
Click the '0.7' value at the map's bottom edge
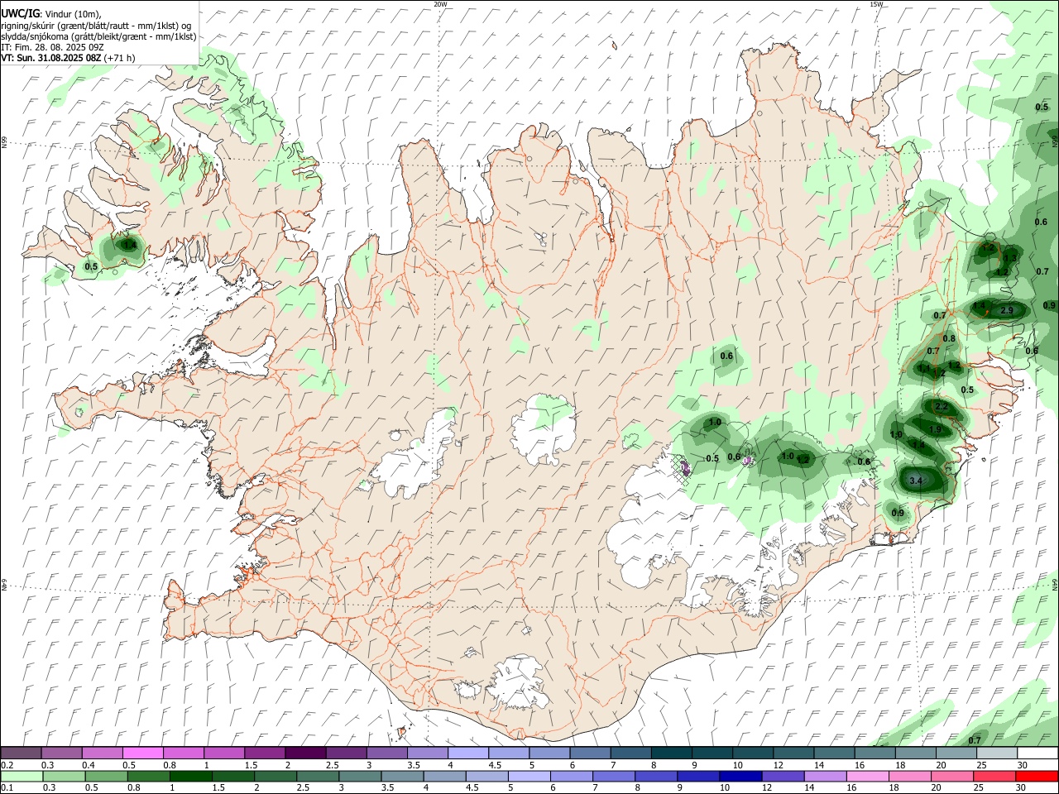point(975,740)
